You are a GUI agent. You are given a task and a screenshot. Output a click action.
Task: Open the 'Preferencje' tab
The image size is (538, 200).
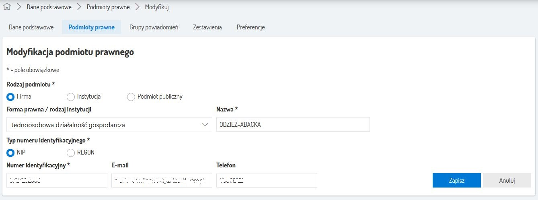coord(251,27)
